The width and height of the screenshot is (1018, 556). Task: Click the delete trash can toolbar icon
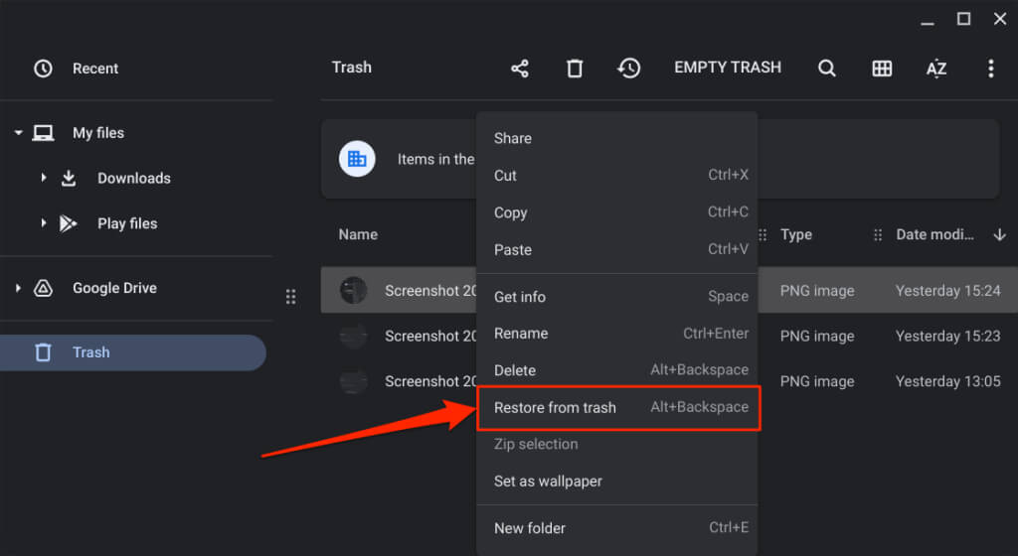pos(575,69)
